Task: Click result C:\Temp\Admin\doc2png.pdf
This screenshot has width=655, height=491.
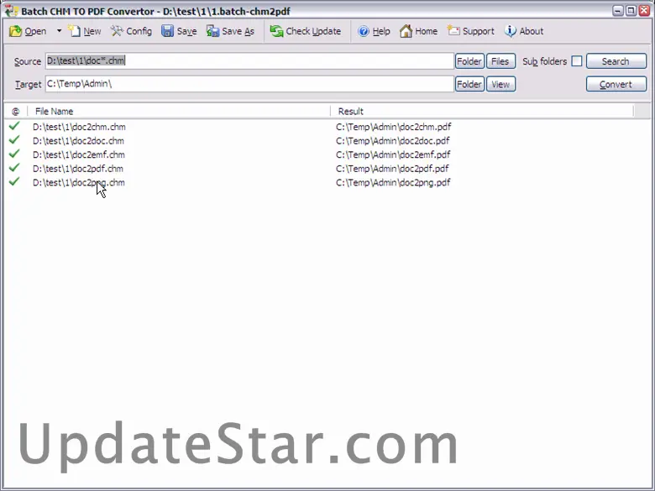Action: [x=393, y=182]
